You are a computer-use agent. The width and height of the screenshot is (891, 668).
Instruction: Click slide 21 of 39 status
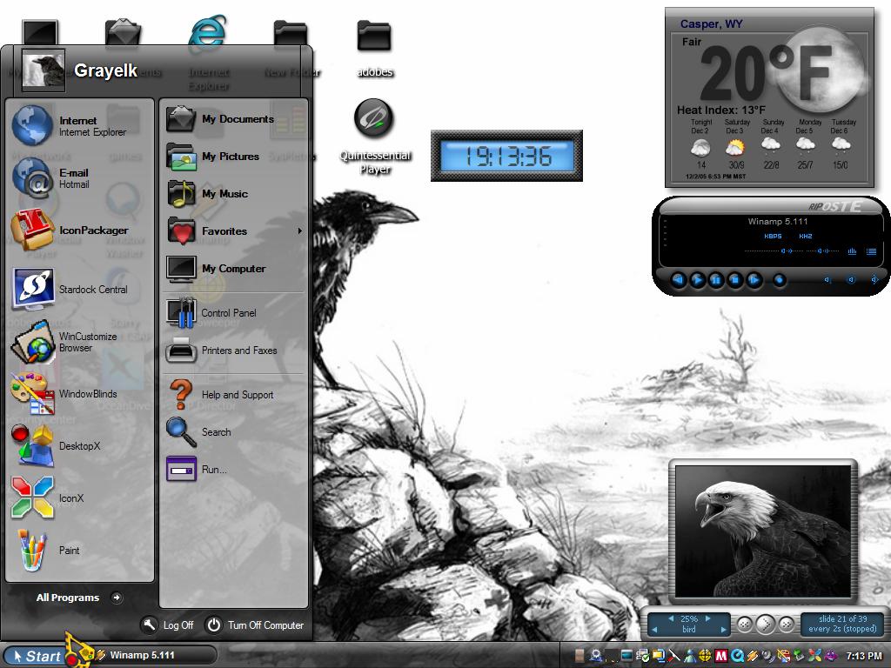click(842, 618)
